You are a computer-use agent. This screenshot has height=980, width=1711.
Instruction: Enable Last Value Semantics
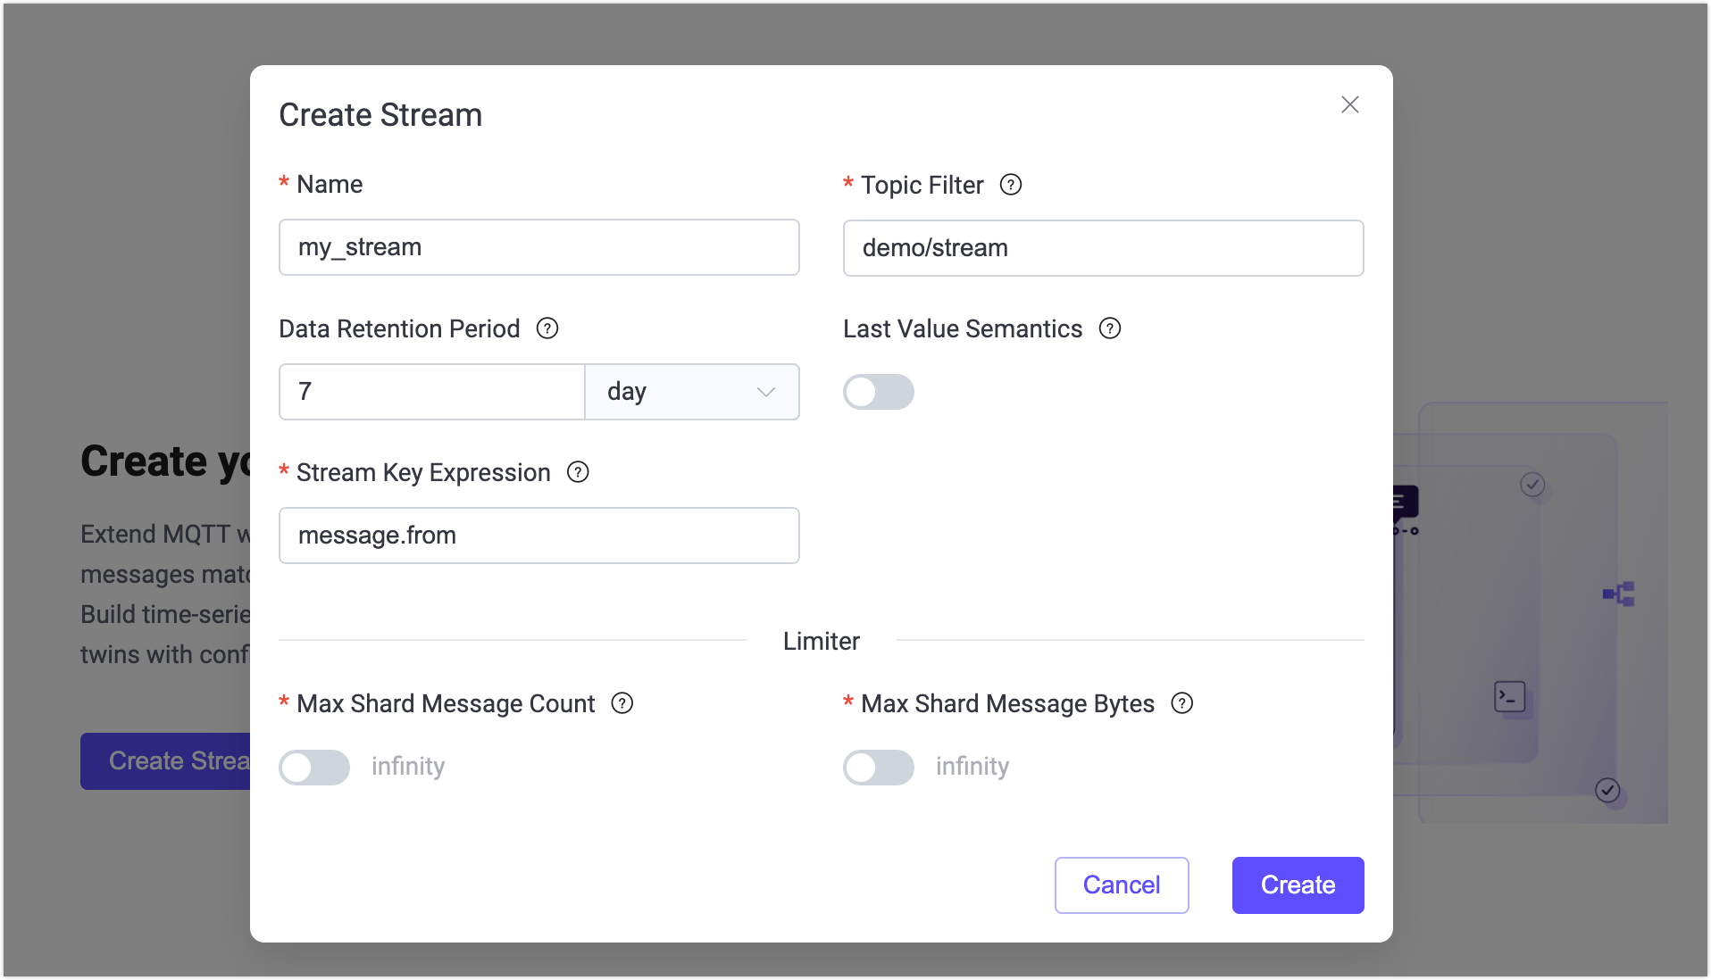click(878, 391)
